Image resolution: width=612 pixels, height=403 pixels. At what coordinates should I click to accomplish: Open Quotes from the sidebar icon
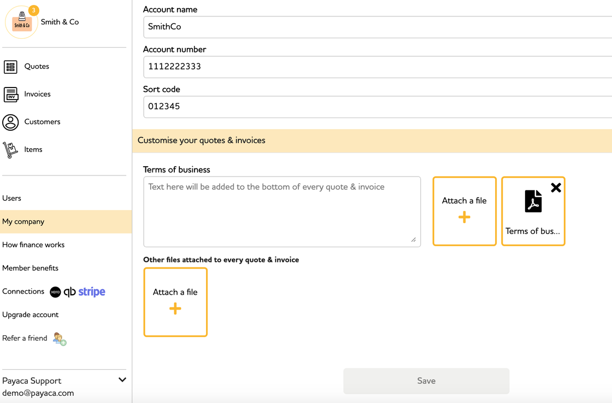(10, 67)
